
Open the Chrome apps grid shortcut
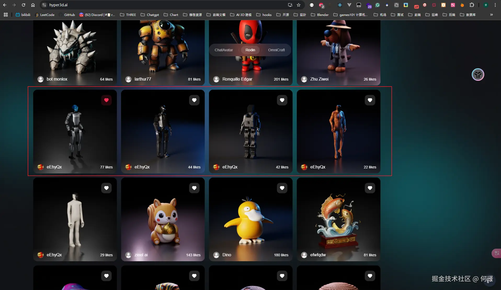coord(6,15)
